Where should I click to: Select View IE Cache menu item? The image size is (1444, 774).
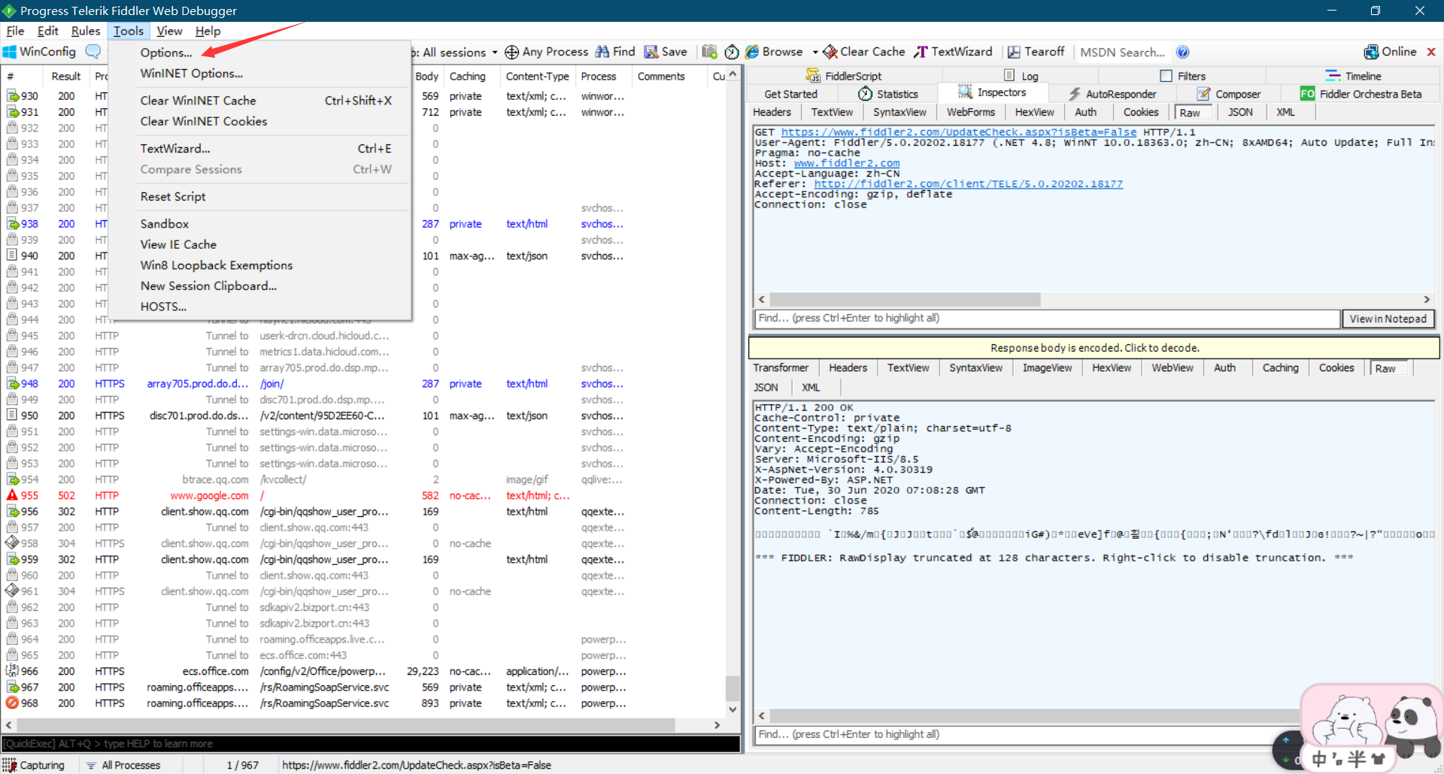(178, 244)
